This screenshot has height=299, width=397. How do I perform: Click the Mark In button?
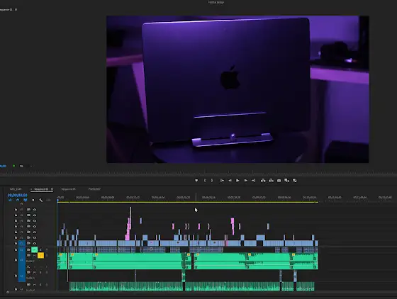point(205,181)
